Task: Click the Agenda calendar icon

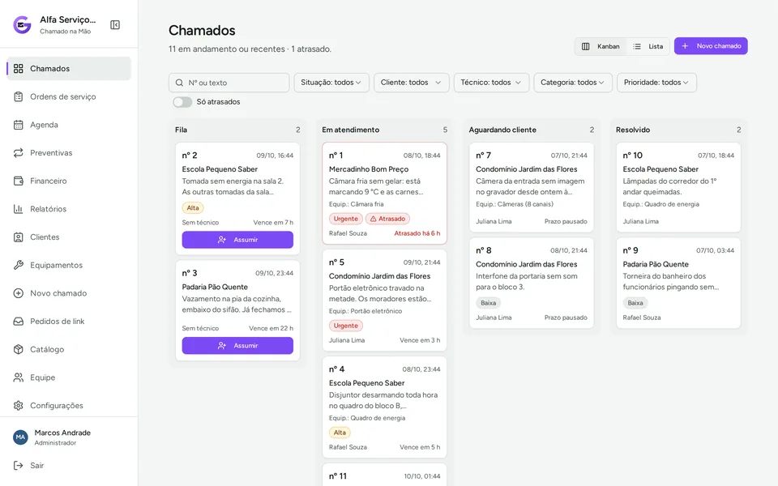Action: click(19, 125)
